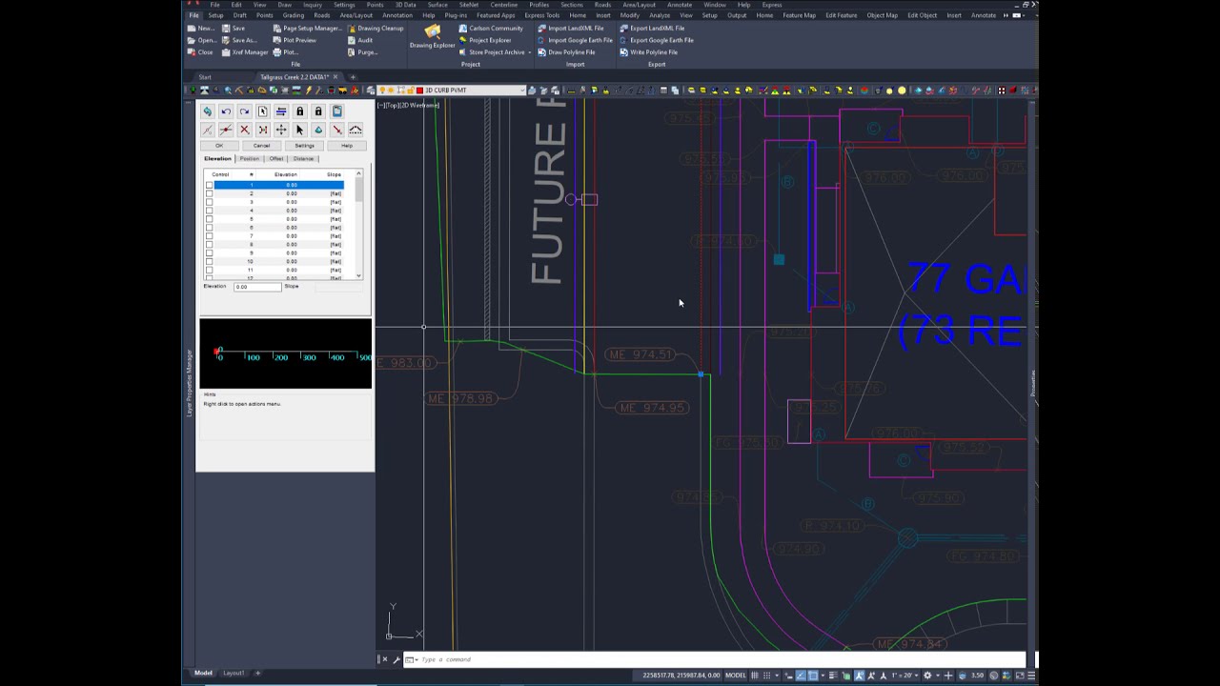This screenshot has width=1220, height=686.
Task: Click Import LandXML File
Action: point(570,29)
